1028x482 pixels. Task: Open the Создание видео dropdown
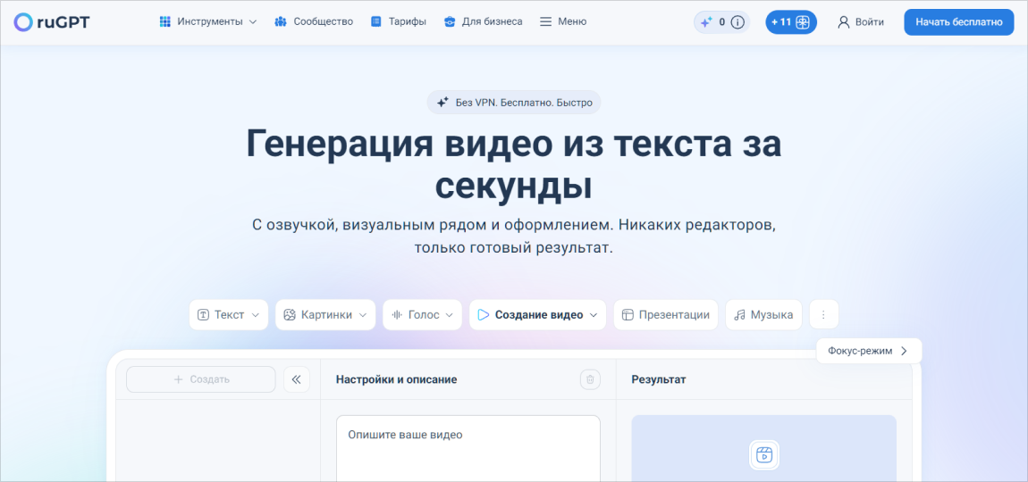(x=537, y=314)
